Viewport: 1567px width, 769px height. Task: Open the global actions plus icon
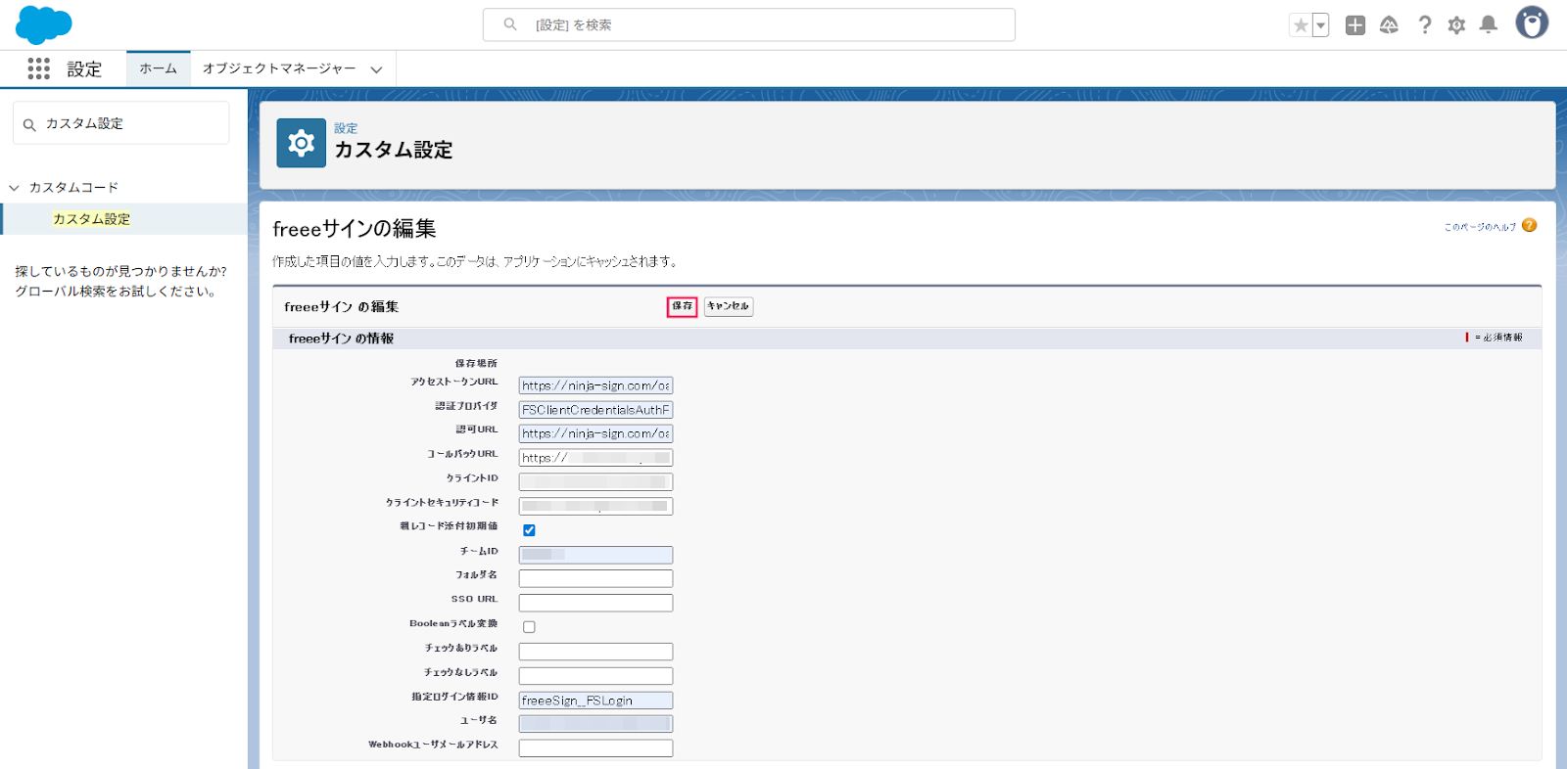point(1355,25)
